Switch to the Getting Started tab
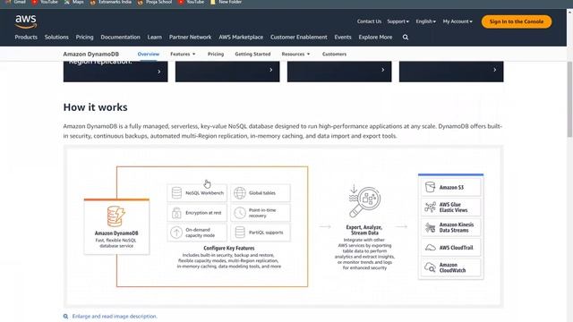The height and width of the screenshot is (322, 573). pos(252,54)
